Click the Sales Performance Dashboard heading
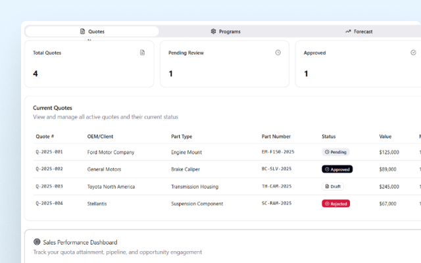The height and width of the screenshot is (263, 421). tap(80, 243)
